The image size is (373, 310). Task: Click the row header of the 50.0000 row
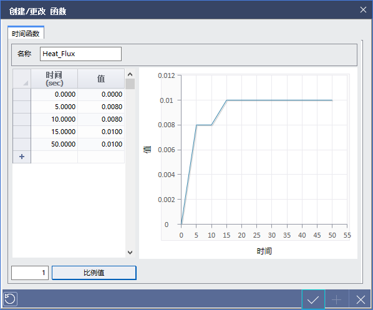pos(22,144)
